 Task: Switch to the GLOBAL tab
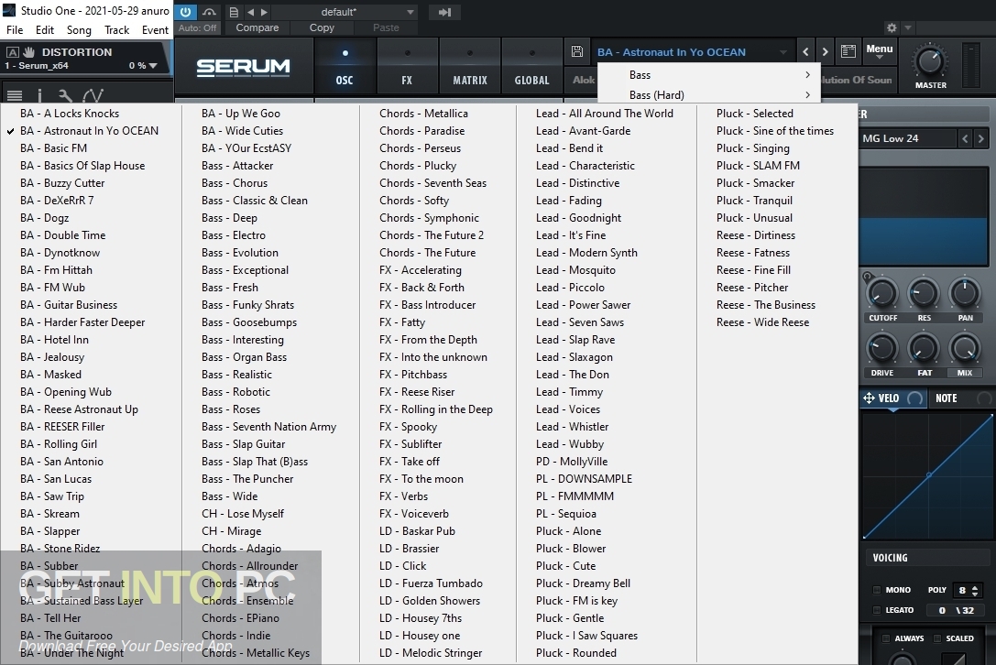(x=531, y=67)
